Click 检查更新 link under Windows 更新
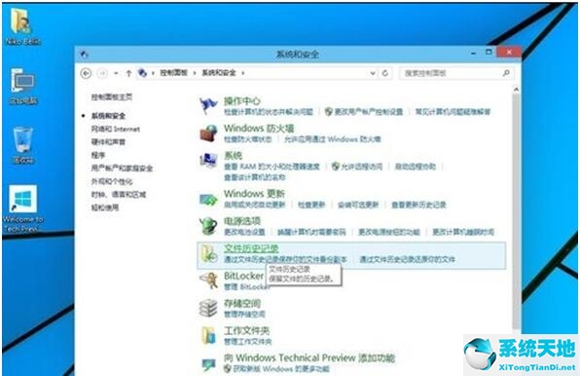 [x=311, y=205]
